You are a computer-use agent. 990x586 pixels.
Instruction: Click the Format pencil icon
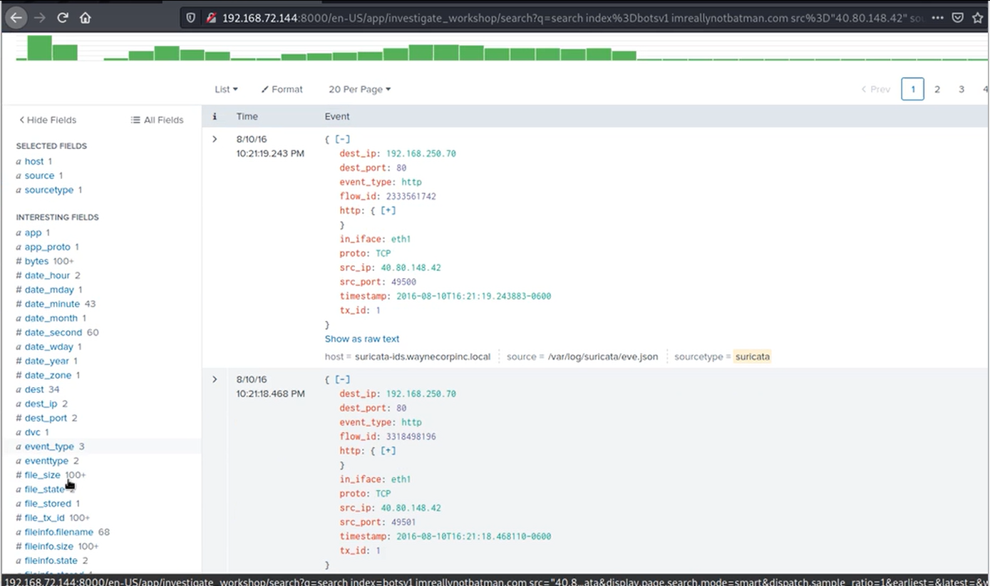tap(265, 89)
